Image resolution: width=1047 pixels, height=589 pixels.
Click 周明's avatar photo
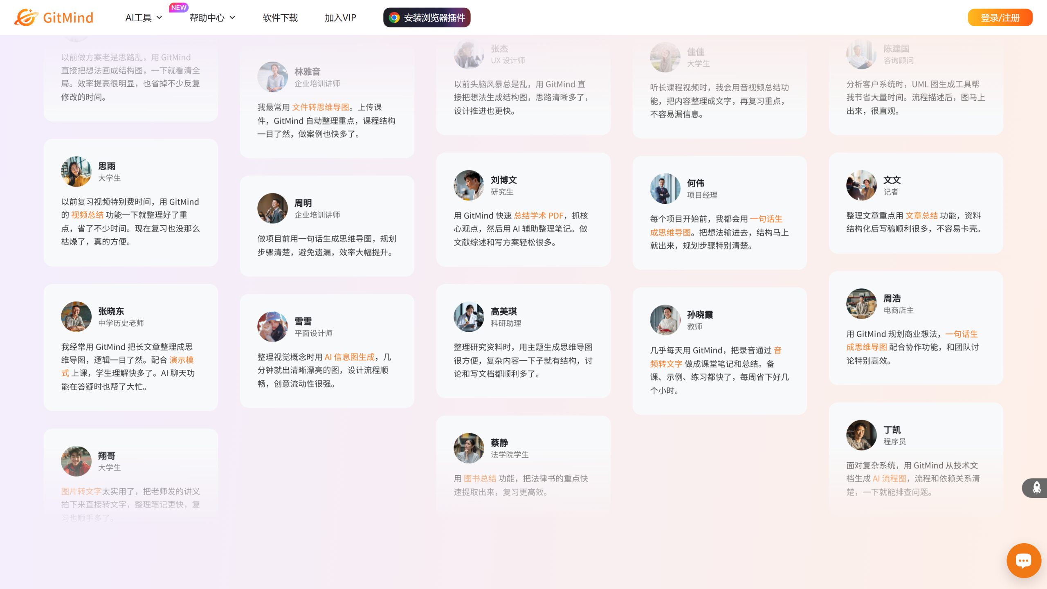(272, 208)
